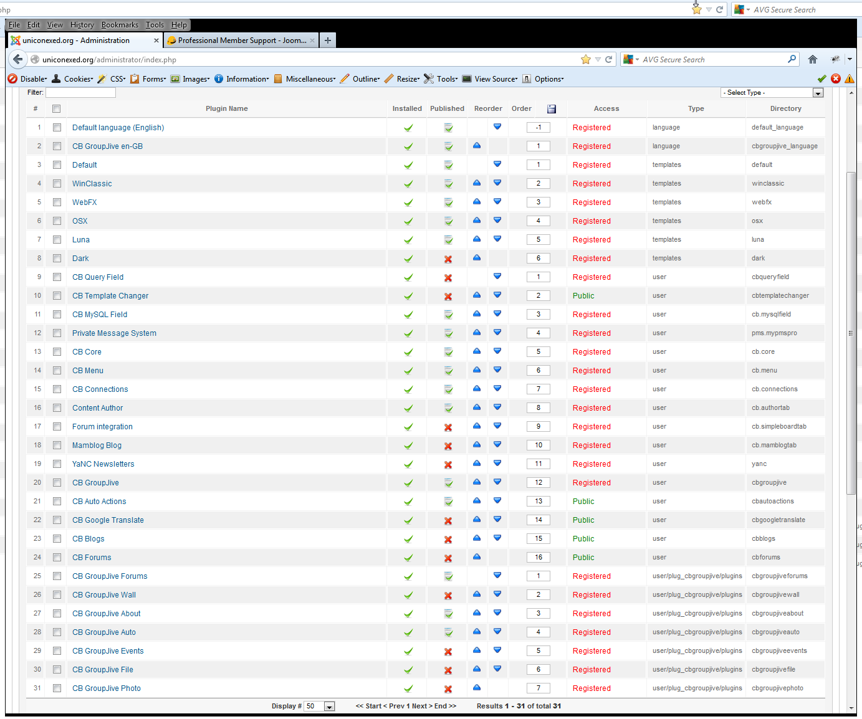
Task: Unpublish the WinClassic plugin via its published icon
Action: (448, 184)
